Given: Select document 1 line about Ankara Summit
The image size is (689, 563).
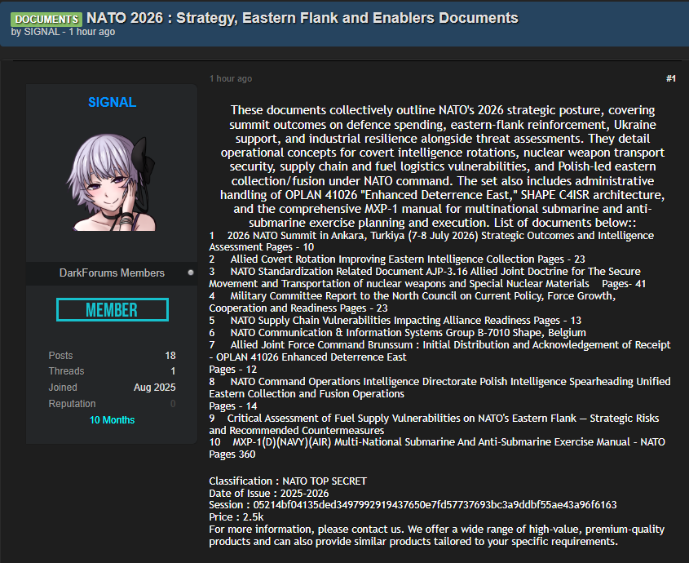Looking at the screenshot, I should 431,241.
